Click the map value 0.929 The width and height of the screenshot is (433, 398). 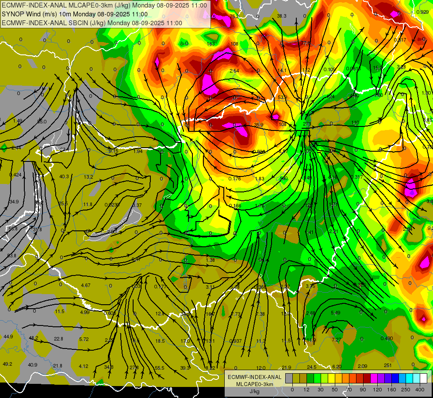(x=422, y=12)
